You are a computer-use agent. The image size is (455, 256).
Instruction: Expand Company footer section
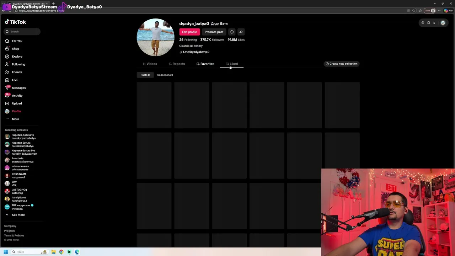coord(10,226)
